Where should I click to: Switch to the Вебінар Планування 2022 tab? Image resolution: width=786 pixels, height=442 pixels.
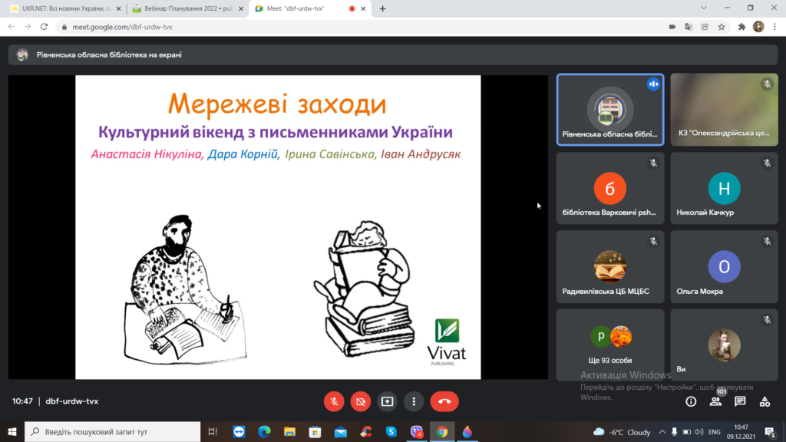coord(184,8)
